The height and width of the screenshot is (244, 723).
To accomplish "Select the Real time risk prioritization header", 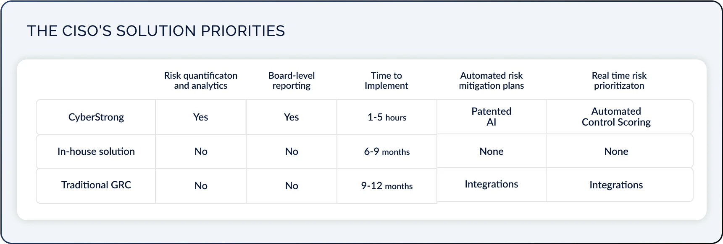I will click(x=619, y=80).
